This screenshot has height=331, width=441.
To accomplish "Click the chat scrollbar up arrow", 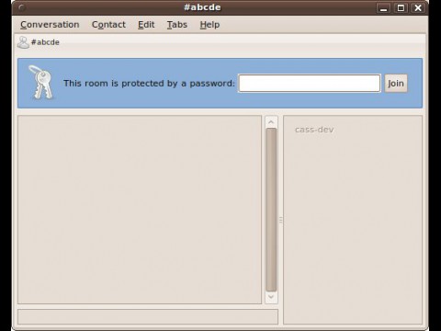I will click(271, 122).
